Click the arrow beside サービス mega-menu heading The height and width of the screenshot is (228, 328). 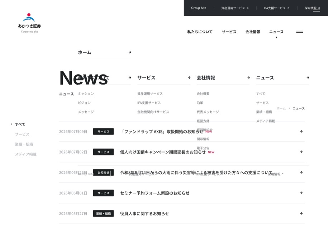click(189, 78)
